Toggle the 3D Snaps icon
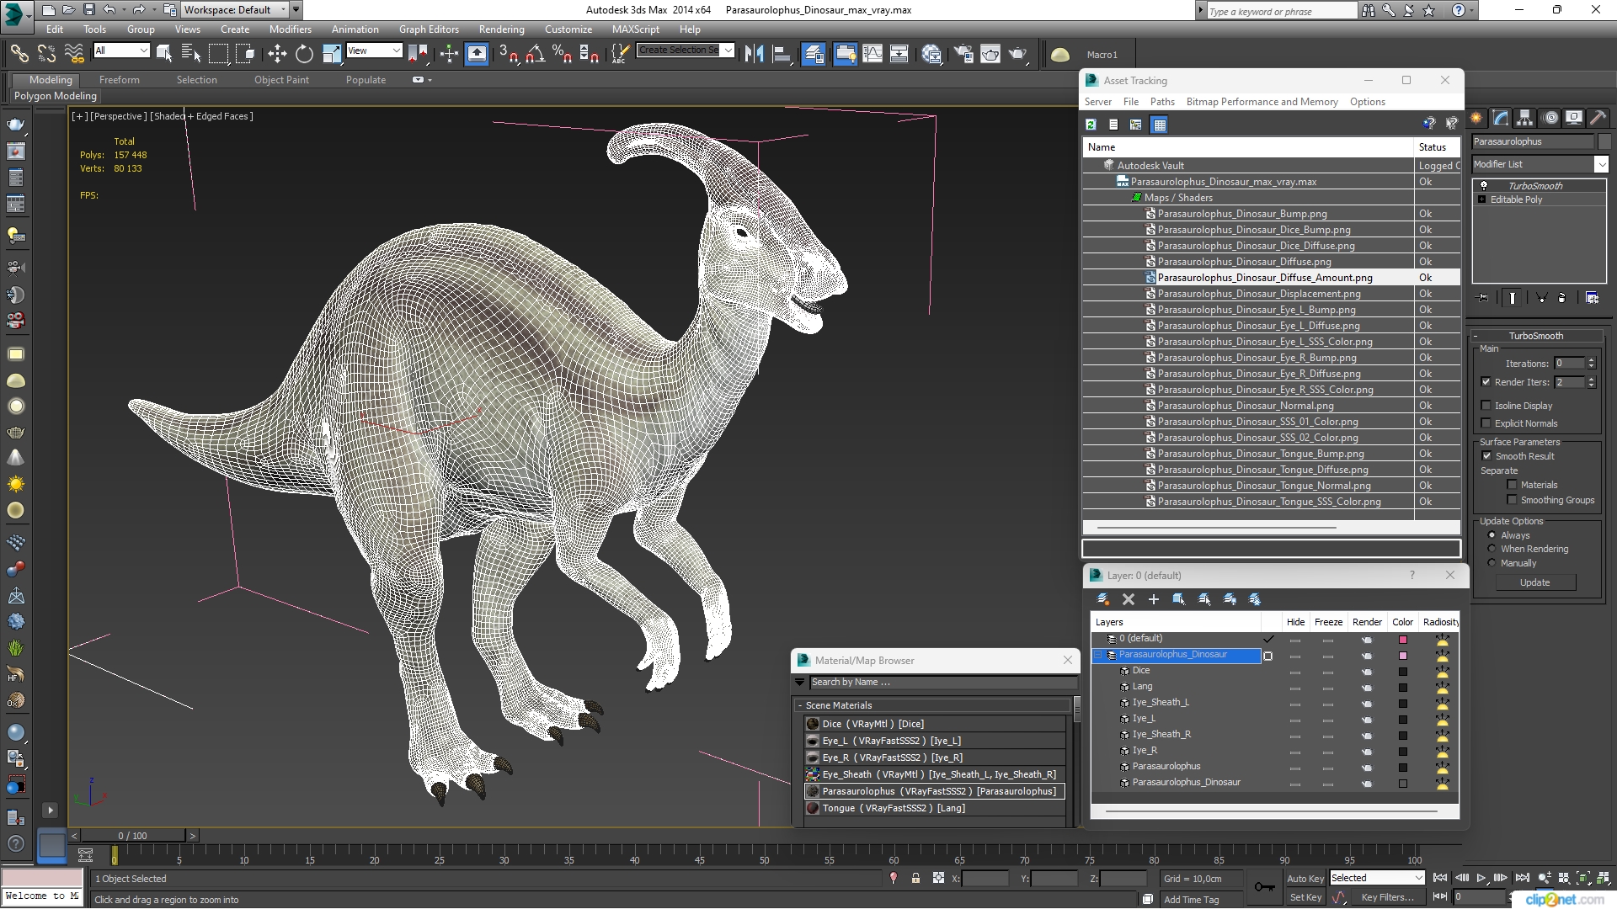1617x909 pixels. pos(508,54)
